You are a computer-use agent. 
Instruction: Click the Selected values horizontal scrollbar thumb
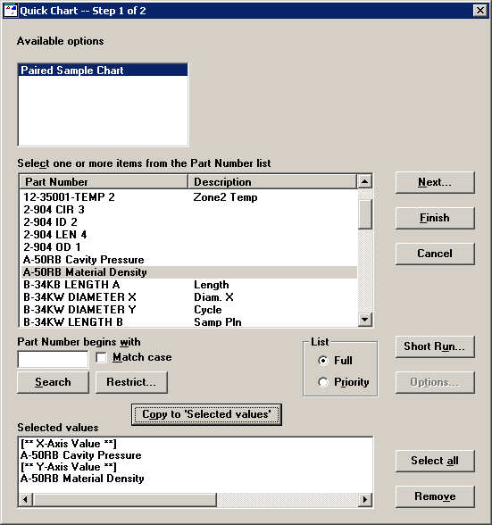coord(125,500)
